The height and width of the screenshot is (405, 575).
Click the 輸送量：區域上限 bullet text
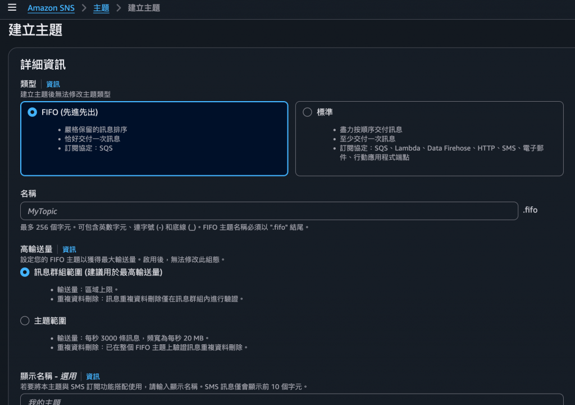click(87, 289)
